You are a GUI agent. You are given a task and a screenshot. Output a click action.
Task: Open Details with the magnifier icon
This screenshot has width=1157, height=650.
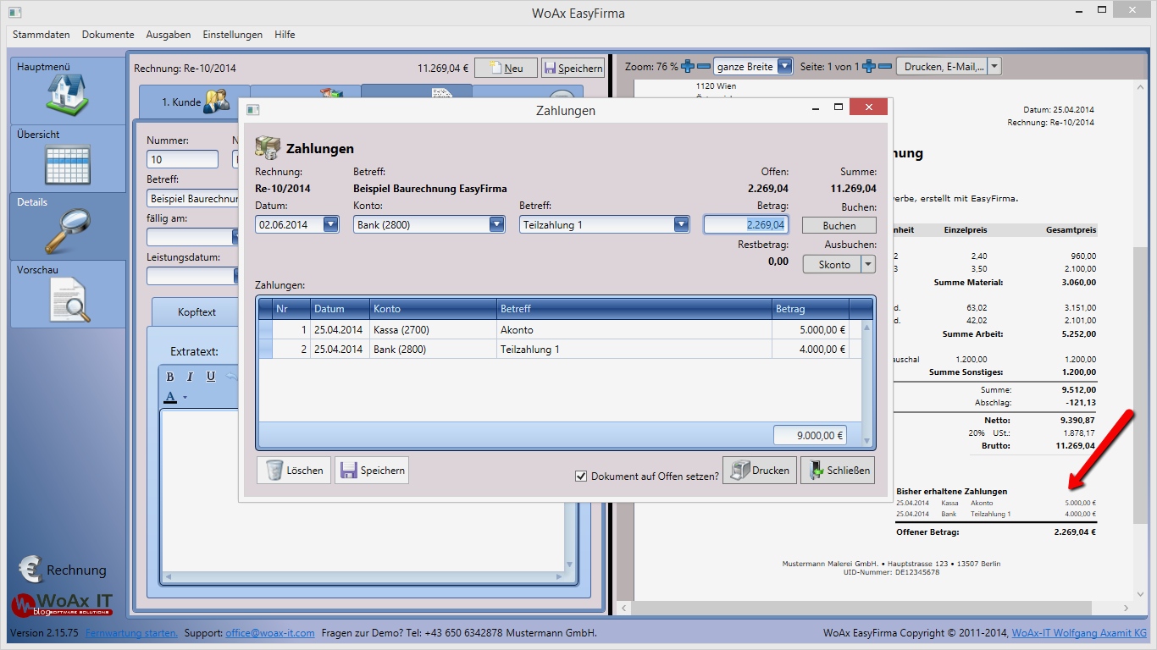68,230
